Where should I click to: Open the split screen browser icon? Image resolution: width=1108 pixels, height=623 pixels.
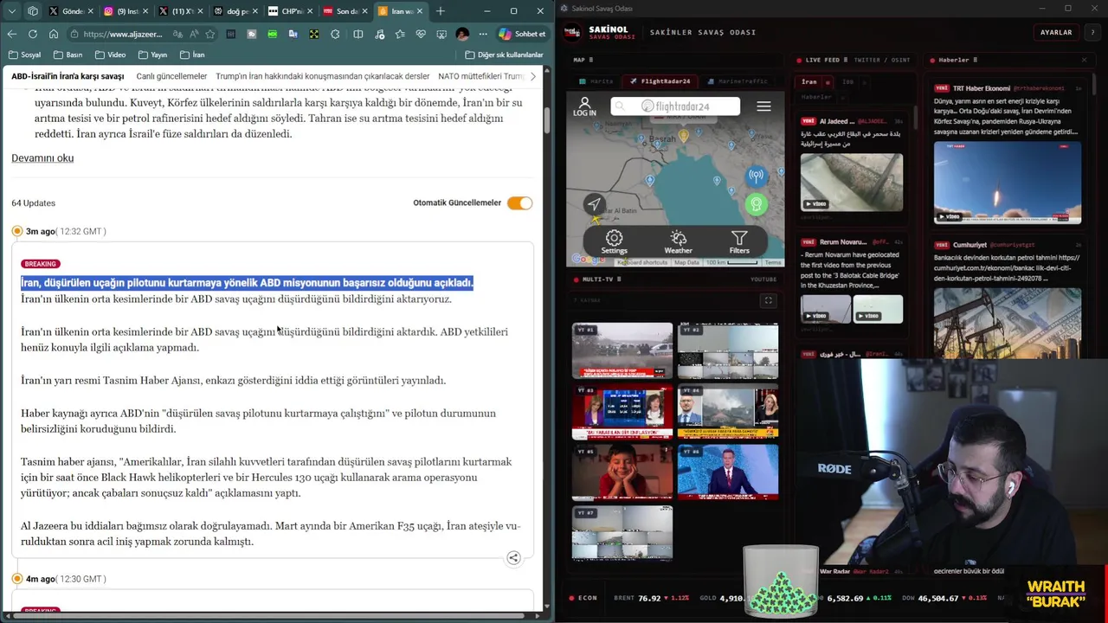pyautogui.click(x=358, y=34)
